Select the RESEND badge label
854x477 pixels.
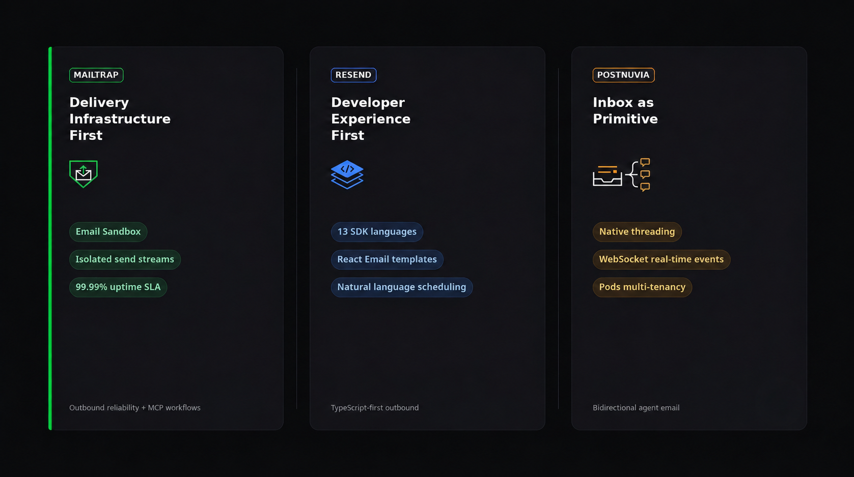tap(353, 75)
